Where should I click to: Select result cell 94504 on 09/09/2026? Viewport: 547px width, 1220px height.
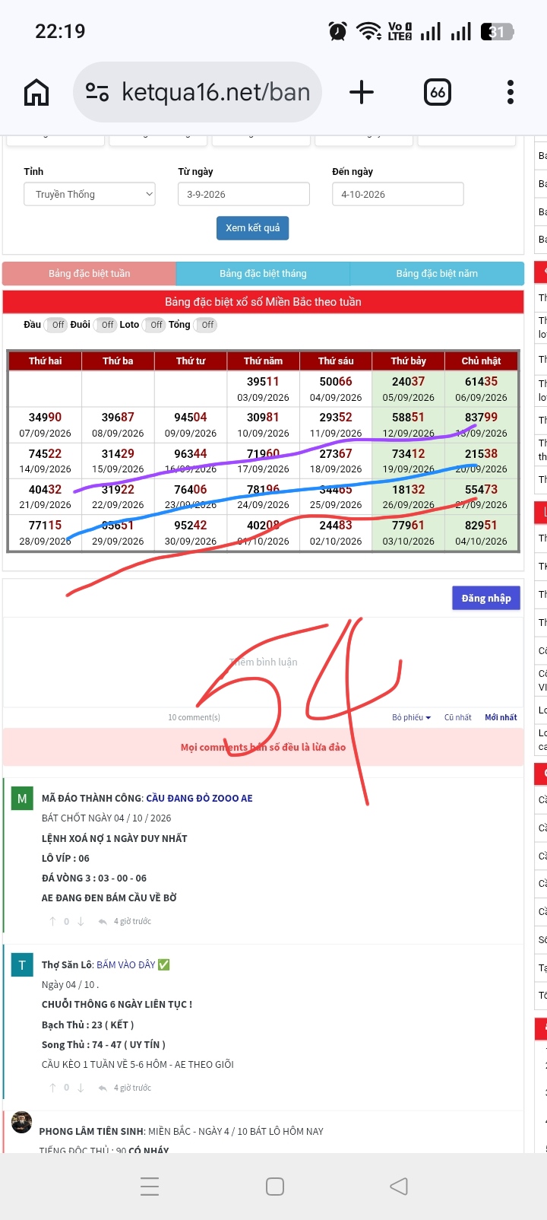tap(191, 424)
